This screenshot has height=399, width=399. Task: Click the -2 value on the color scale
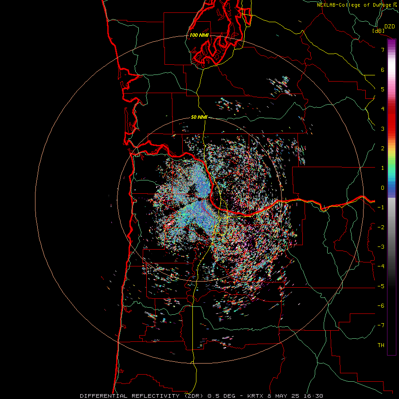pyautogui.click(x=381, y=227)
